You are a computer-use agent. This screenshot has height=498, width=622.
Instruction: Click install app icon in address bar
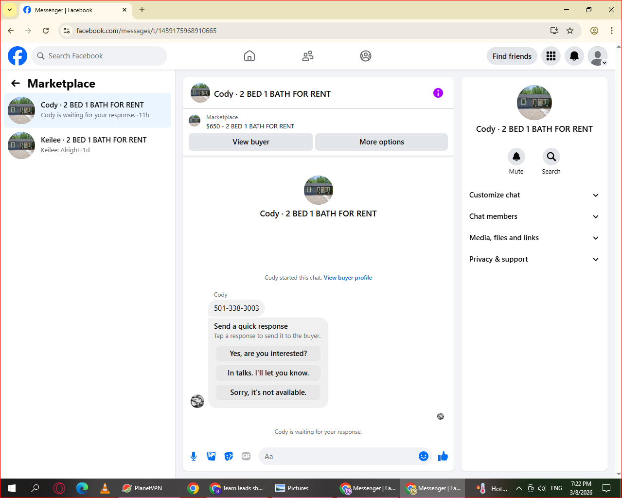coord(554,31)
